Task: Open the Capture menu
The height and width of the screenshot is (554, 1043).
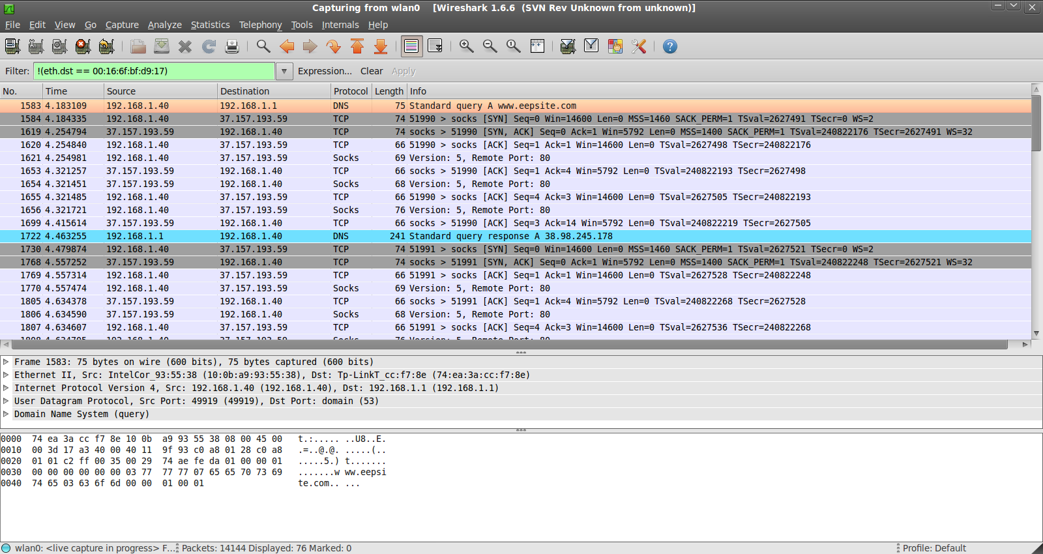Action: [x=122, y=25]
